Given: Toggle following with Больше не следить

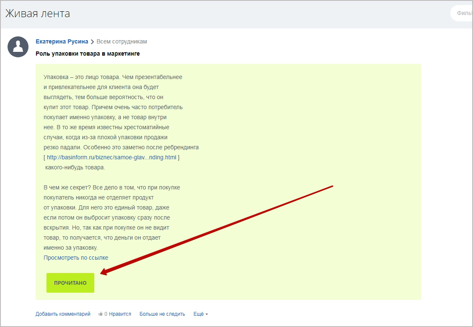Looking at the screenshot, I should click(x=162, y=314).
